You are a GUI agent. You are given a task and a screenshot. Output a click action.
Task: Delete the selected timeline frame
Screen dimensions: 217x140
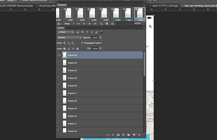(112, 24)
